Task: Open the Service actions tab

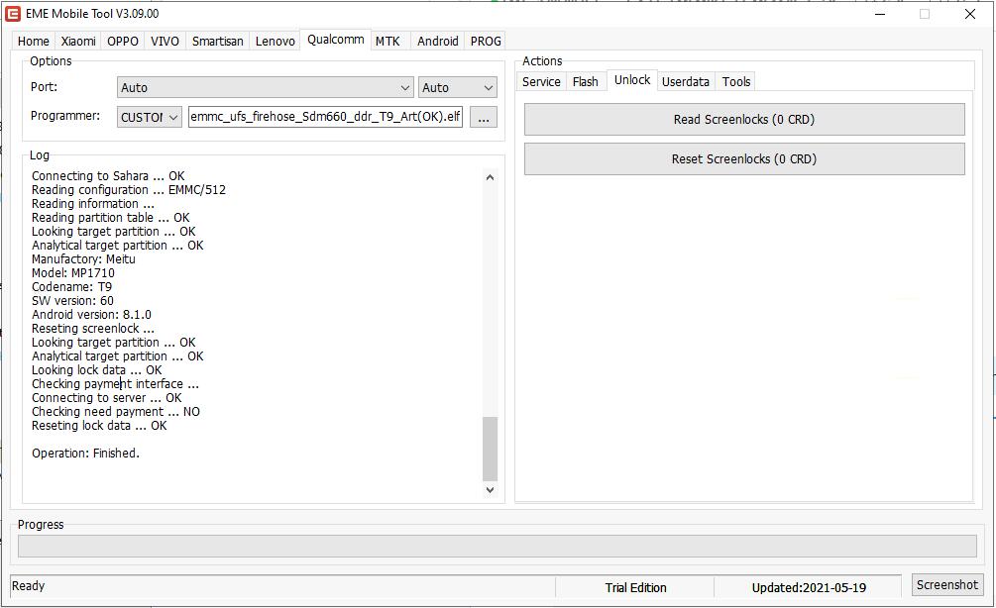Action: click(541, 82)
